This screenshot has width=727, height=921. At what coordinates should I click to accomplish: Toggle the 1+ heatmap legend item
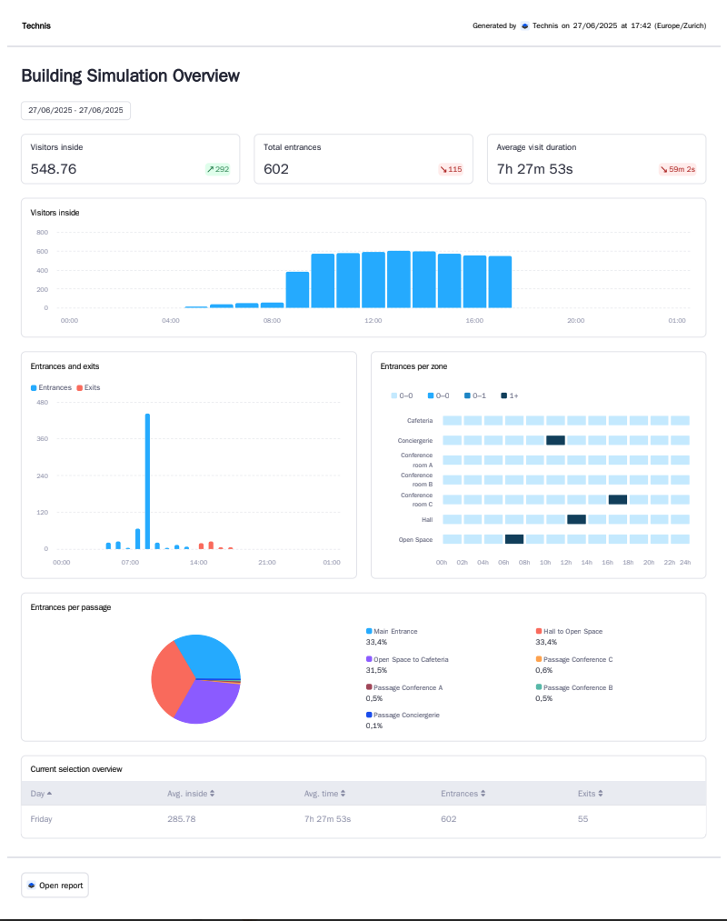tap(509, 395)
